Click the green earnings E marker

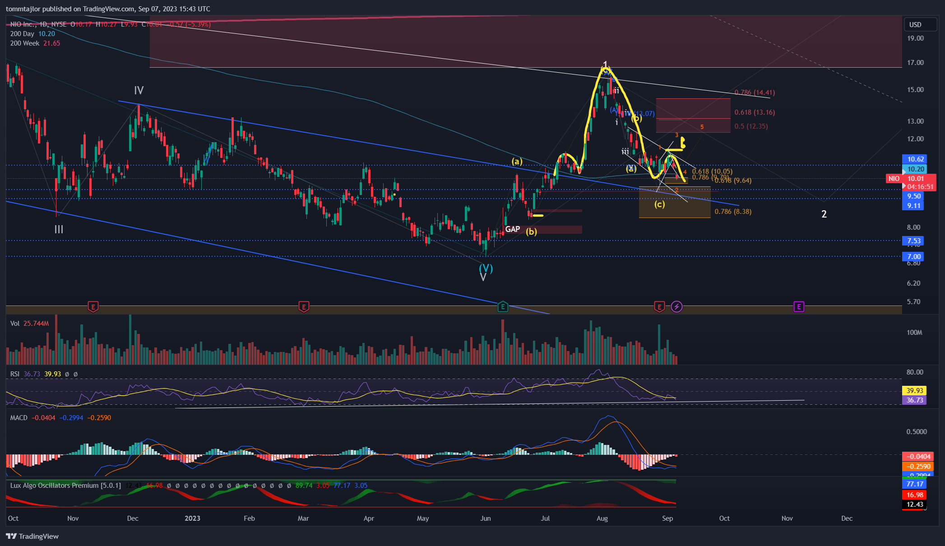click(503, 307)
